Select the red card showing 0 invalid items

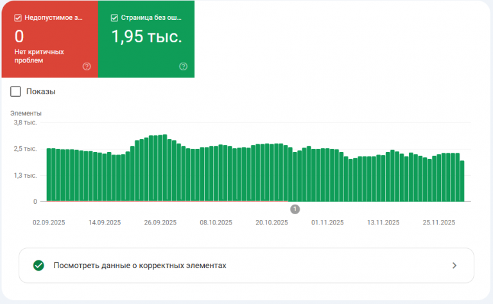(x=49, y=39)
